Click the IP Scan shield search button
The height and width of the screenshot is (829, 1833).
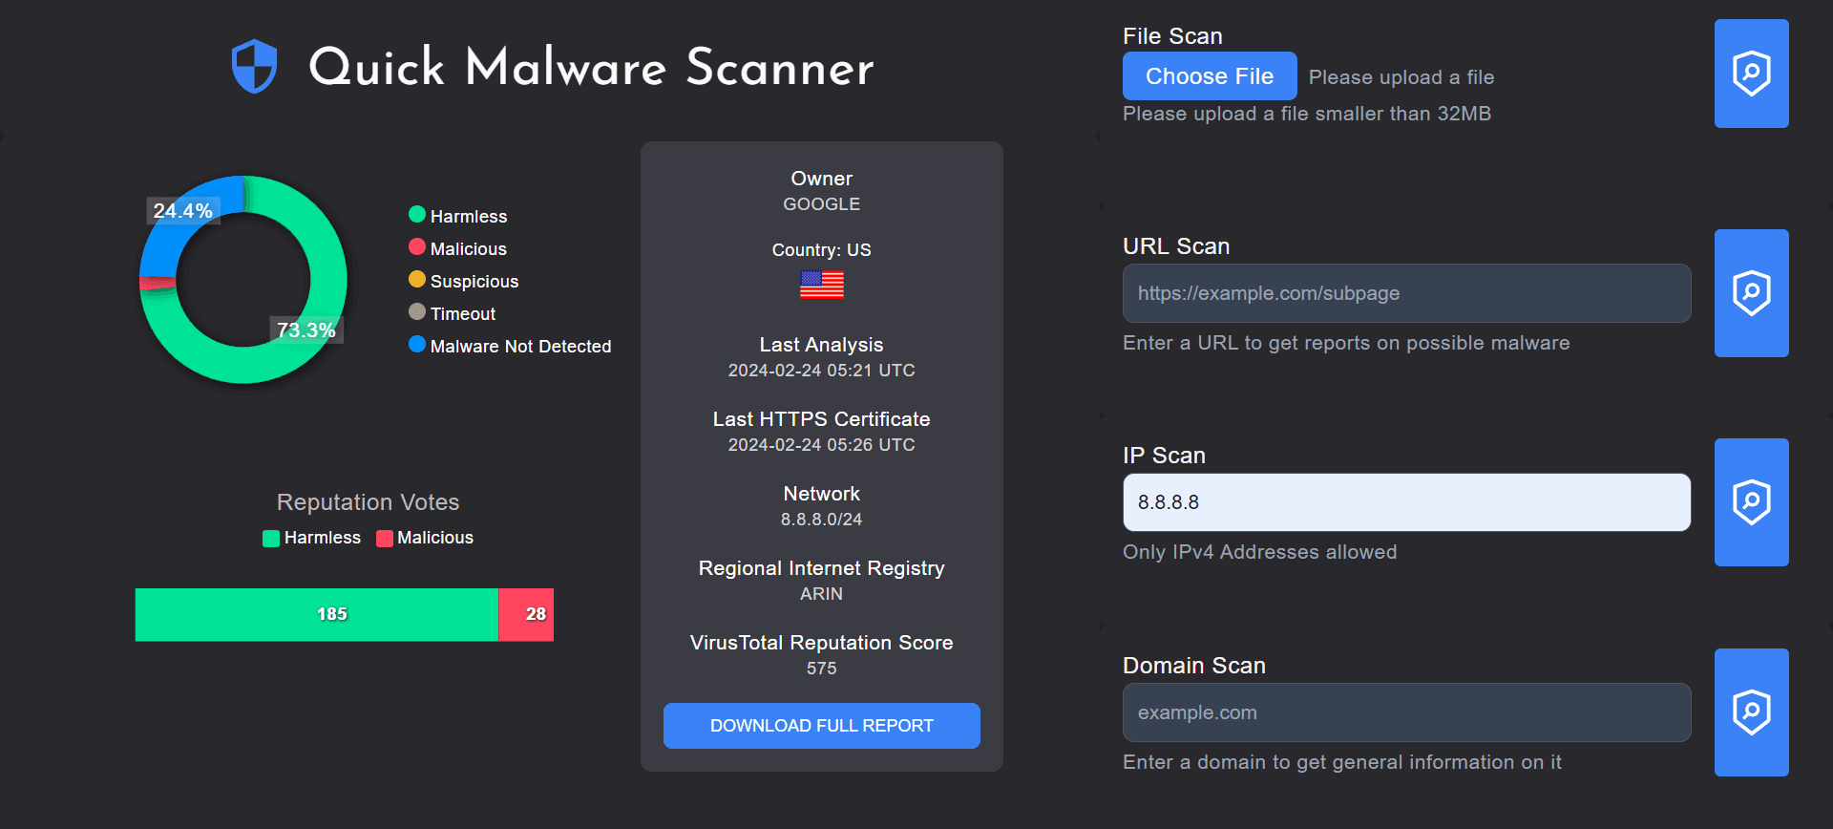click(x=1751, y=502)
